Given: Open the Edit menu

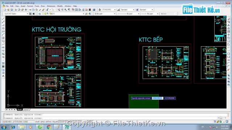Looking at the screenshot, I should [x=12, y=6].
